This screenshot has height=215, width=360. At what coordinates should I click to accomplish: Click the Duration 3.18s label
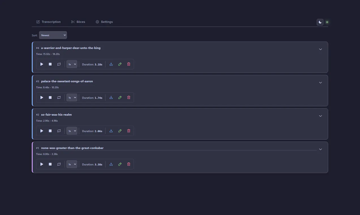click(92, 64)
